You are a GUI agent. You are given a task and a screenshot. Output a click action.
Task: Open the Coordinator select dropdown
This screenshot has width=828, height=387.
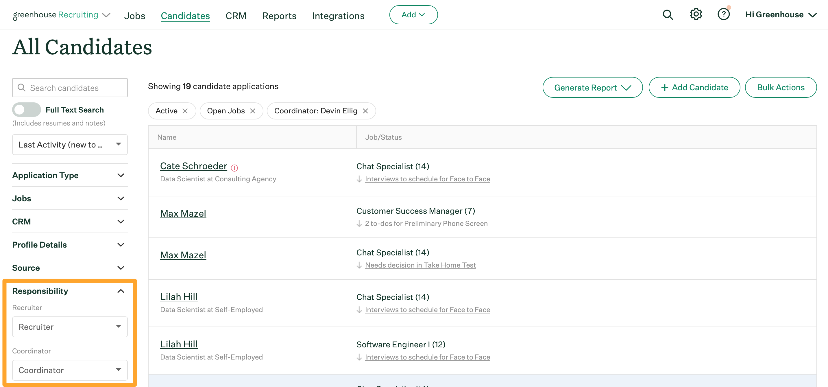70,370
